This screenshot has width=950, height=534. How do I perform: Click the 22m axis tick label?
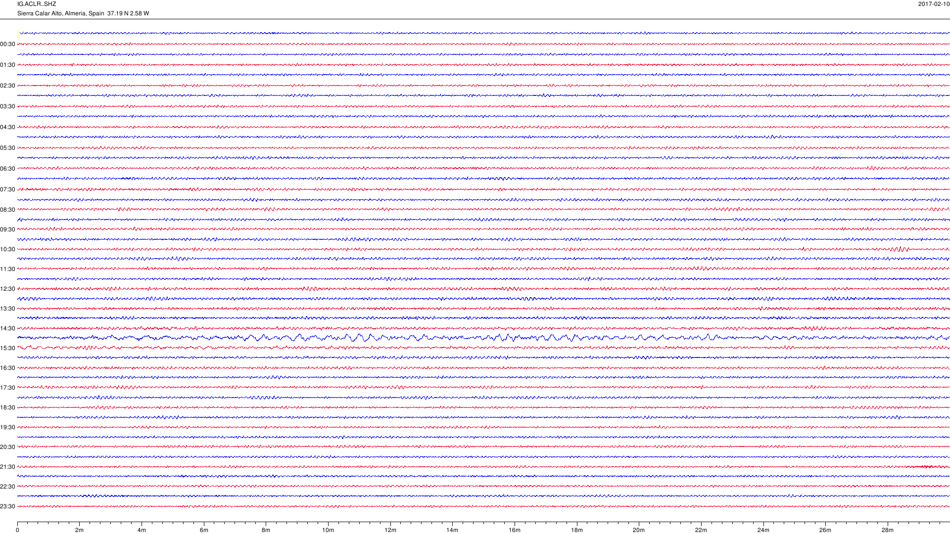coord(701,530)
